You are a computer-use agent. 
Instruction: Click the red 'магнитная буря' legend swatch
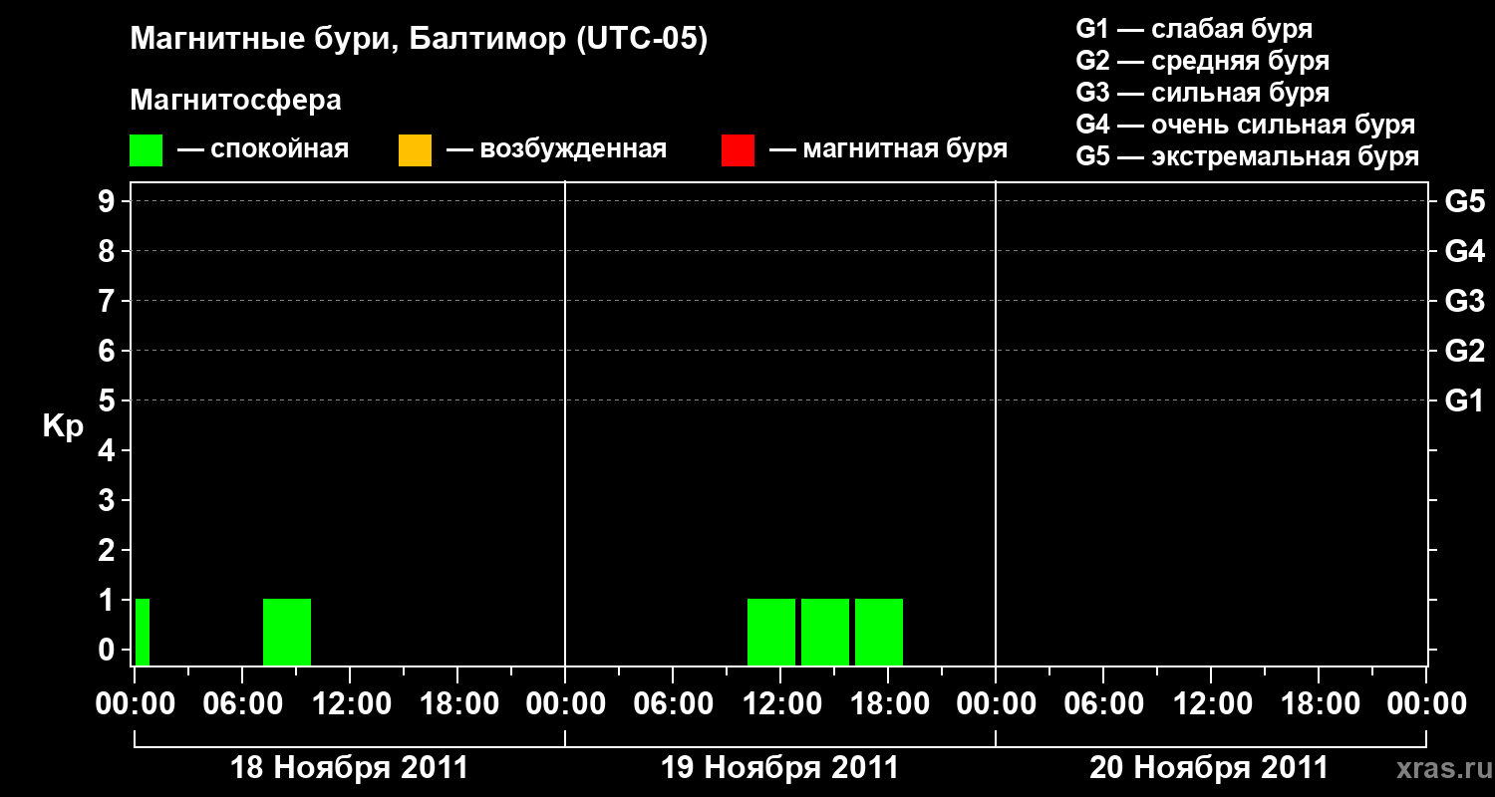(738, 150)
